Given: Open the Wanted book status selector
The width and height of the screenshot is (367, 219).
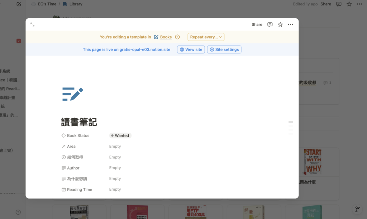Looking at the screenshot, I should tap(120, 135).
